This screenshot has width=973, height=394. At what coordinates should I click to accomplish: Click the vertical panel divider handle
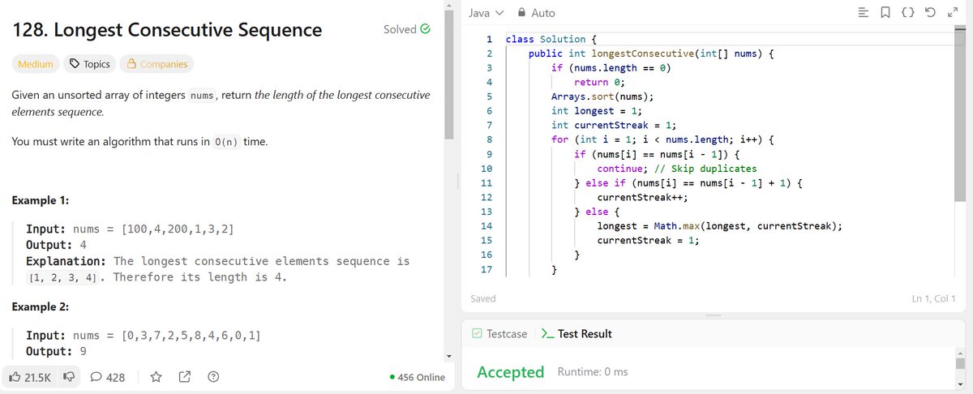point(459,180)
